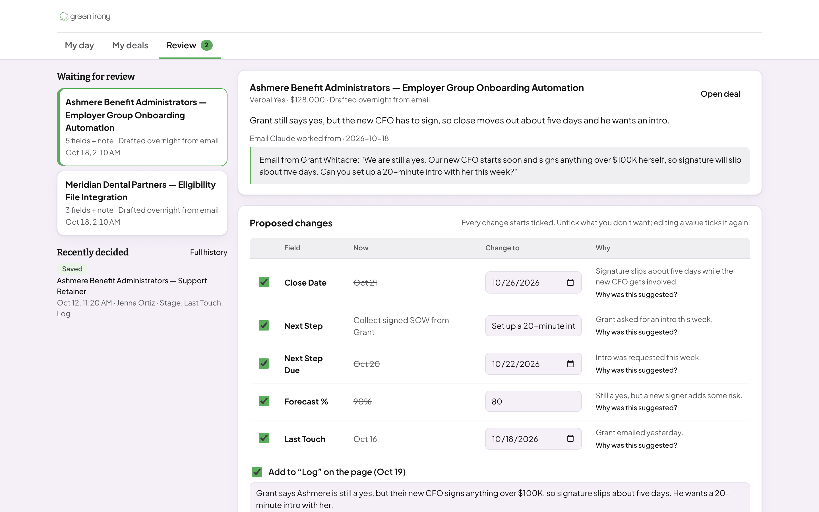Screen dimensions: 819x512
Task: Untick the Forecast % checkbox
Action: coord(264,401)
